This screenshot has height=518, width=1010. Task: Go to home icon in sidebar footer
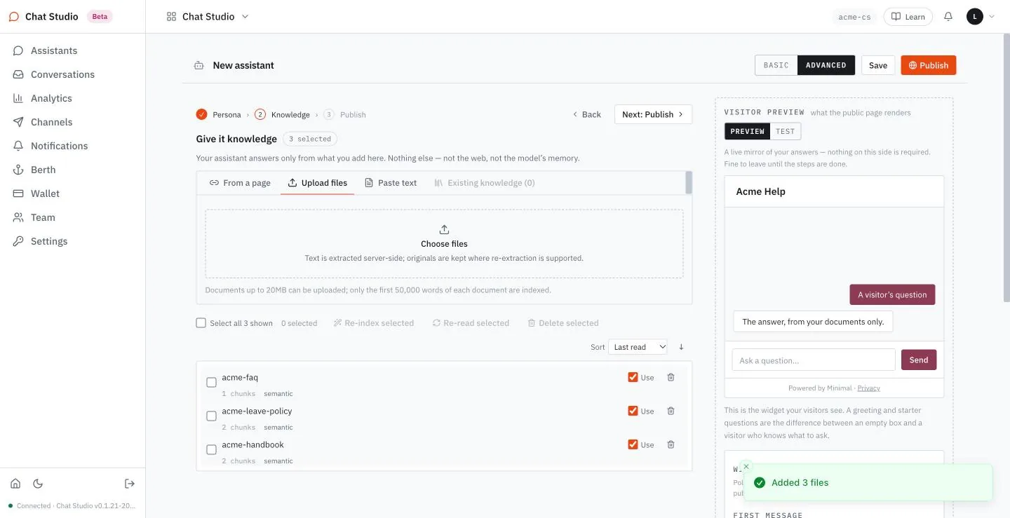click(x=15, y=484)
